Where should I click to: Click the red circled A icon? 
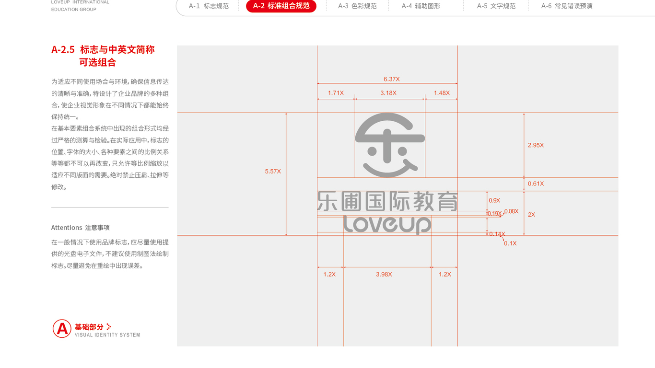pyautogui.click(x=62, y=329)
